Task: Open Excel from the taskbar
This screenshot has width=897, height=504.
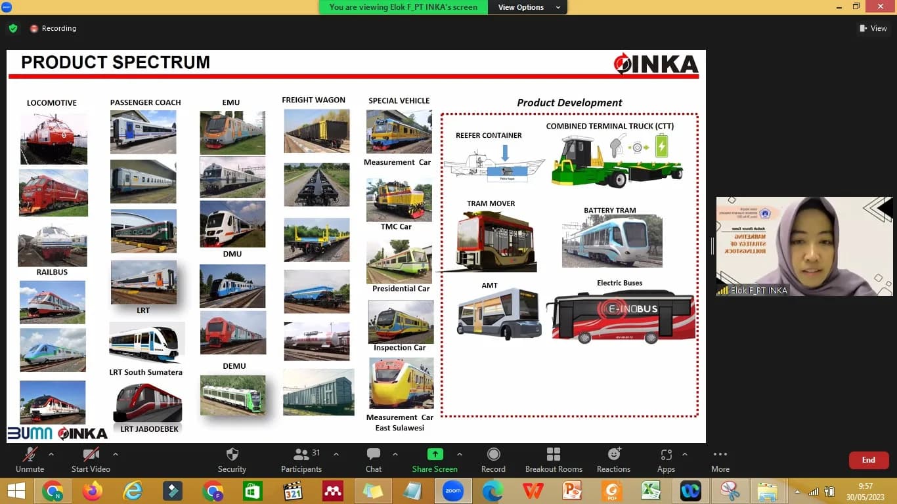Action: point(651,491)
